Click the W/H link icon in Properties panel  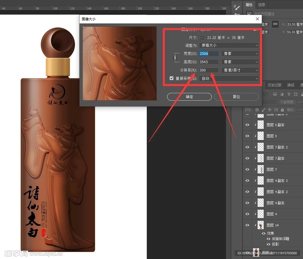point(275,24)
